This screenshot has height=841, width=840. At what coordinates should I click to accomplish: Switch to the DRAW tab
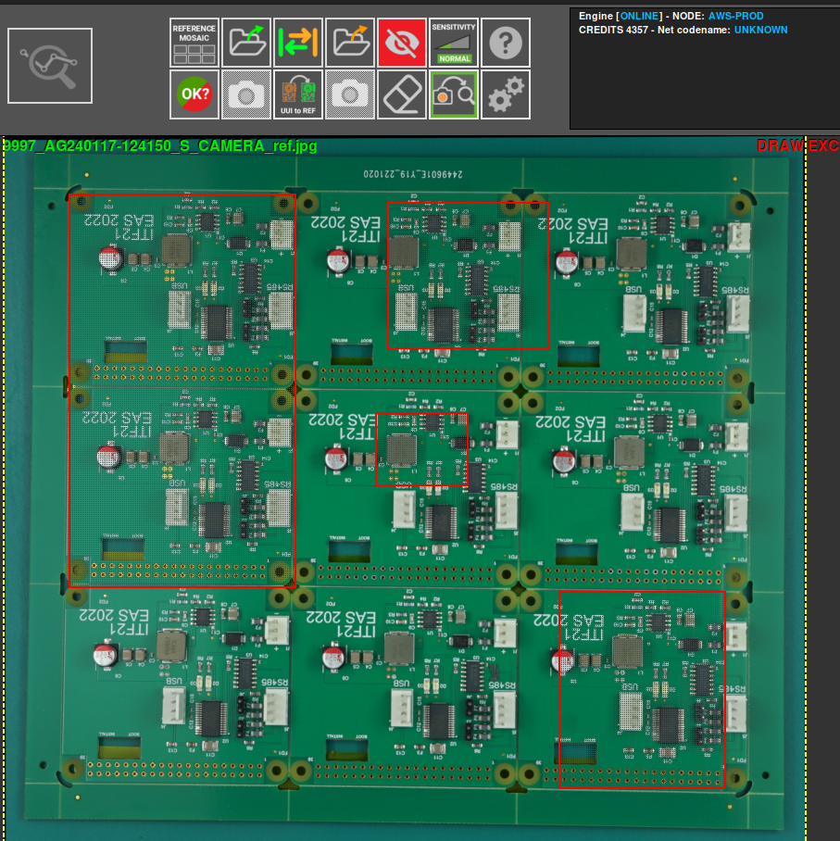pos(783,145)
